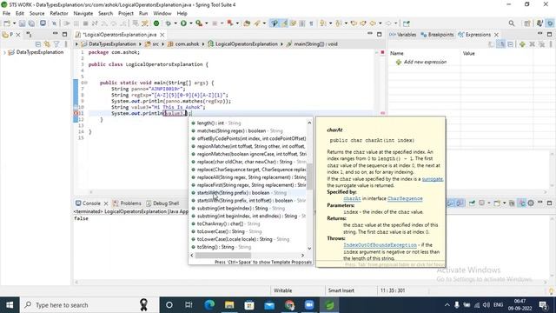Viewport: 556px width, 313px height.
Task: Follow the CharSequence link in Javadoc popup
Action: pos(405,199)
